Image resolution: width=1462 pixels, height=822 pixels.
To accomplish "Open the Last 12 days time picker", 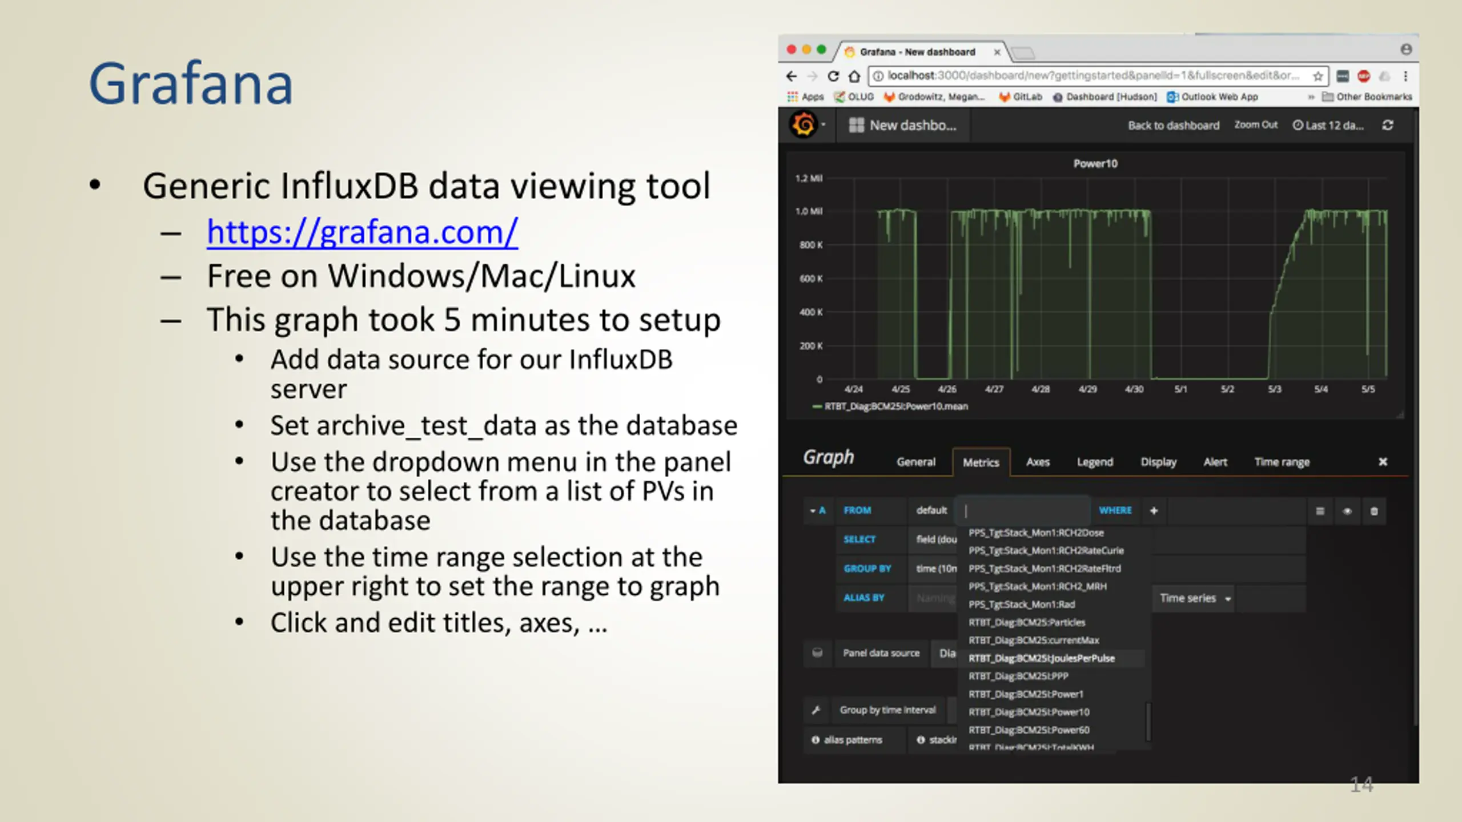I will (1328, 125).
